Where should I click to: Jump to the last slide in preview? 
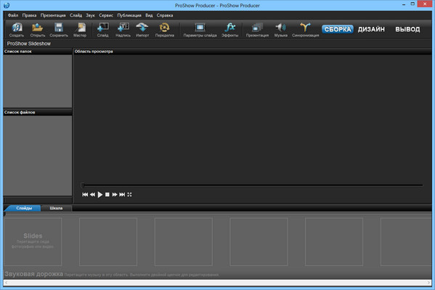tap(122, 195)
